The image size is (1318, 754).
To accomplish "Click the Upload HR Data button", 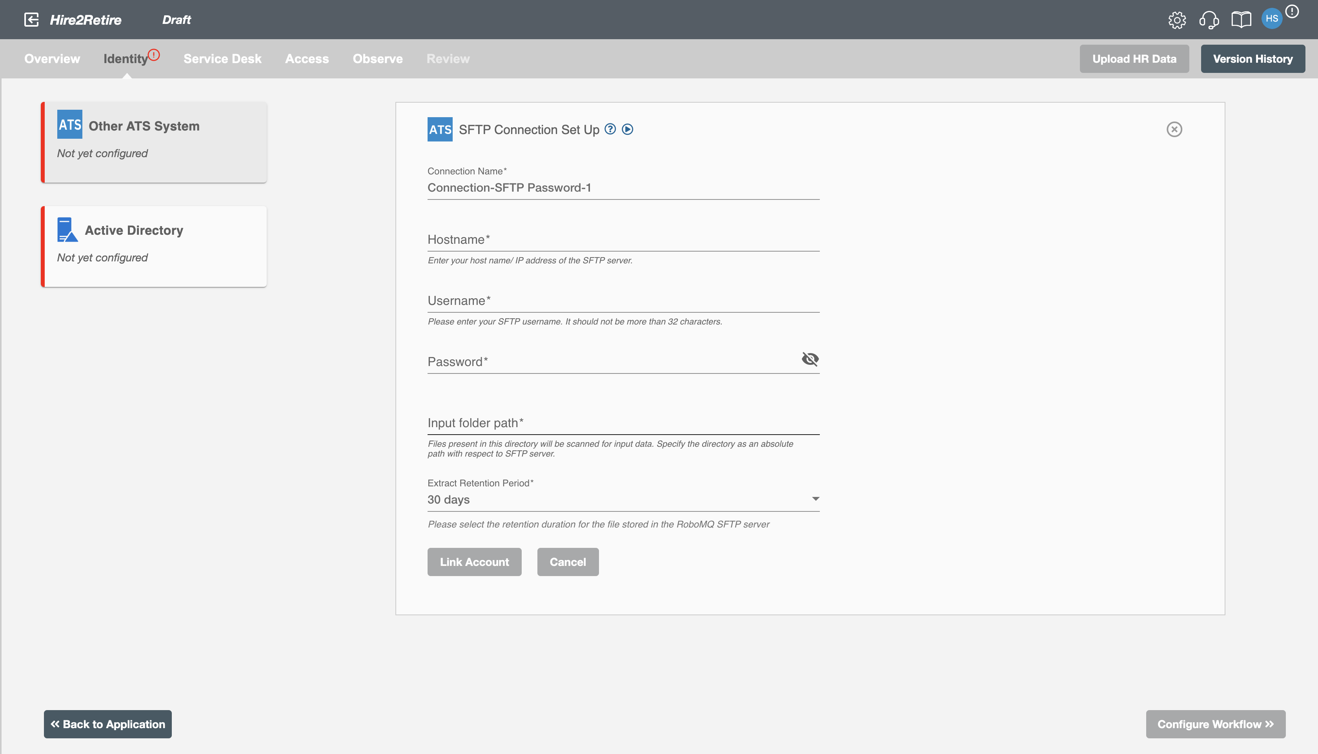I will coord(1134,58).
